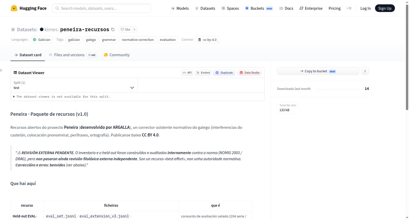Switch to the Community tab
The height and width of the screenshot is (220, 409).
117,55
